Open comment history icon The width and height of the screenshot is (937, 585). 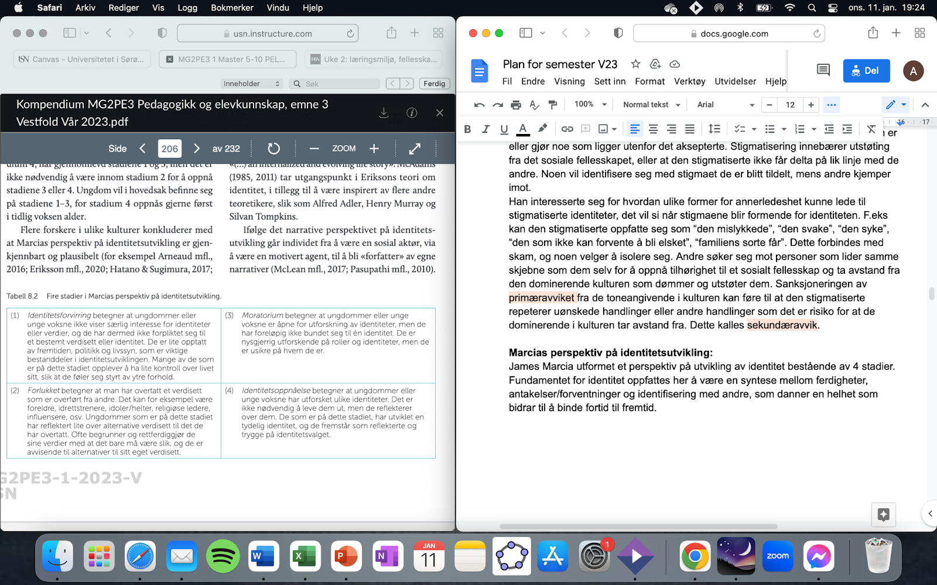[823, 70]
